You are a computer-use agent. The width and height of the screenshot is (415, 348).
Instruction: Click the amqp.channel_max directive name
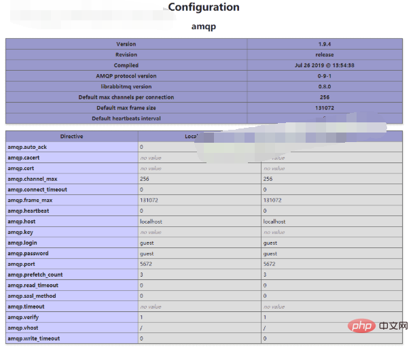pyautogui.click(x=33, y=179)
